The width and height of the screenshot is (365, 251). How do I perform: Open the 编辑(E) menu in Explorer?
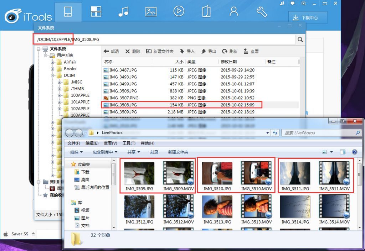tap(92, 143)
